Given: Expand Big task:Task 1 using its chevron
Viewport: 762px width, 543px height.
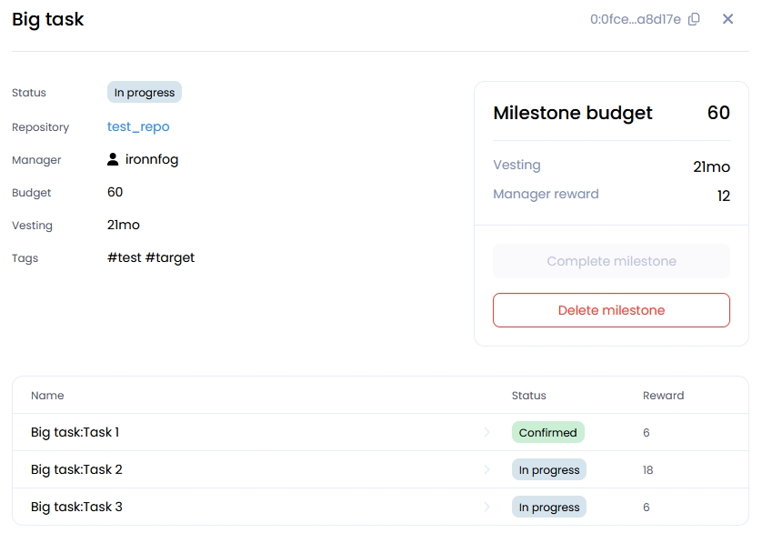Looking at the screenshot, I should coord(486,432).
